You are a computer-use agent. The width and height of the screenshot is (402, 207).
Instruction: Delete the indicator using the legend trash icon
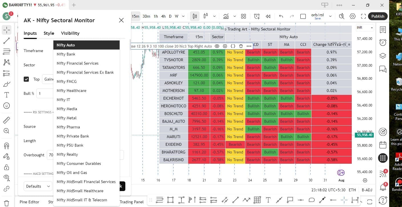[x=241, y=46]
